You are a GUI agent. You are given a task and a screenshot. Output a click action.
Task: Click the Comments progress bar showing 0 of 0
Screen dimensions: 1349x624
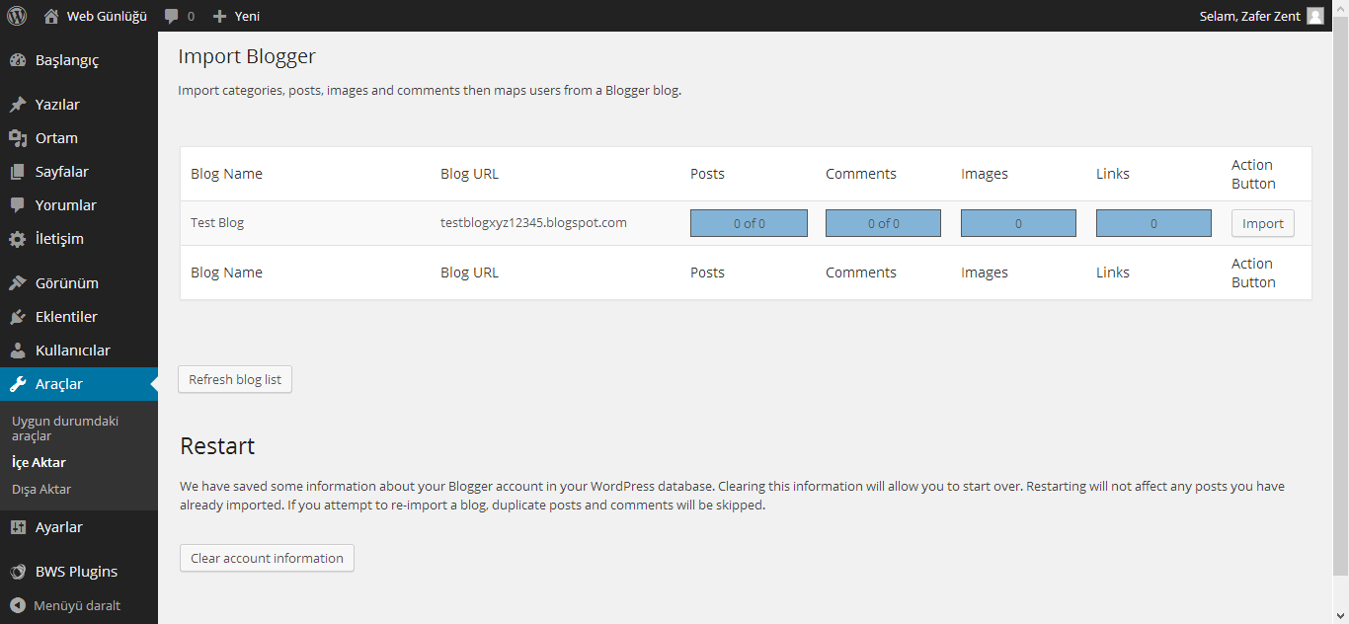[x=883, y=223]
